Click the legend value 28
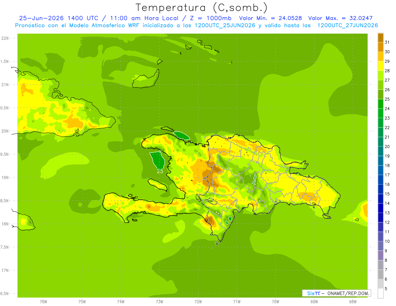The height and width of the screenshot is (306, 396). pos(387,71)
